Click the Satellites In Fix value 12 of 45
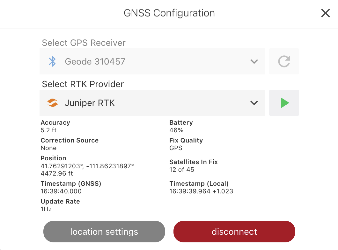Screen dimensions: 338x250 [182, 170]
